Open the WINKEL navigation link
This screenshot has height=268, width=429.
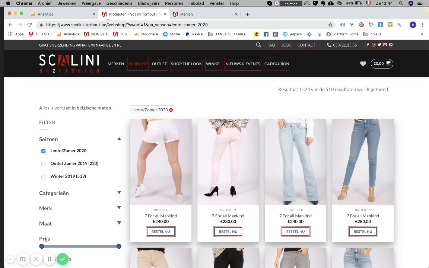coord(213,64)
